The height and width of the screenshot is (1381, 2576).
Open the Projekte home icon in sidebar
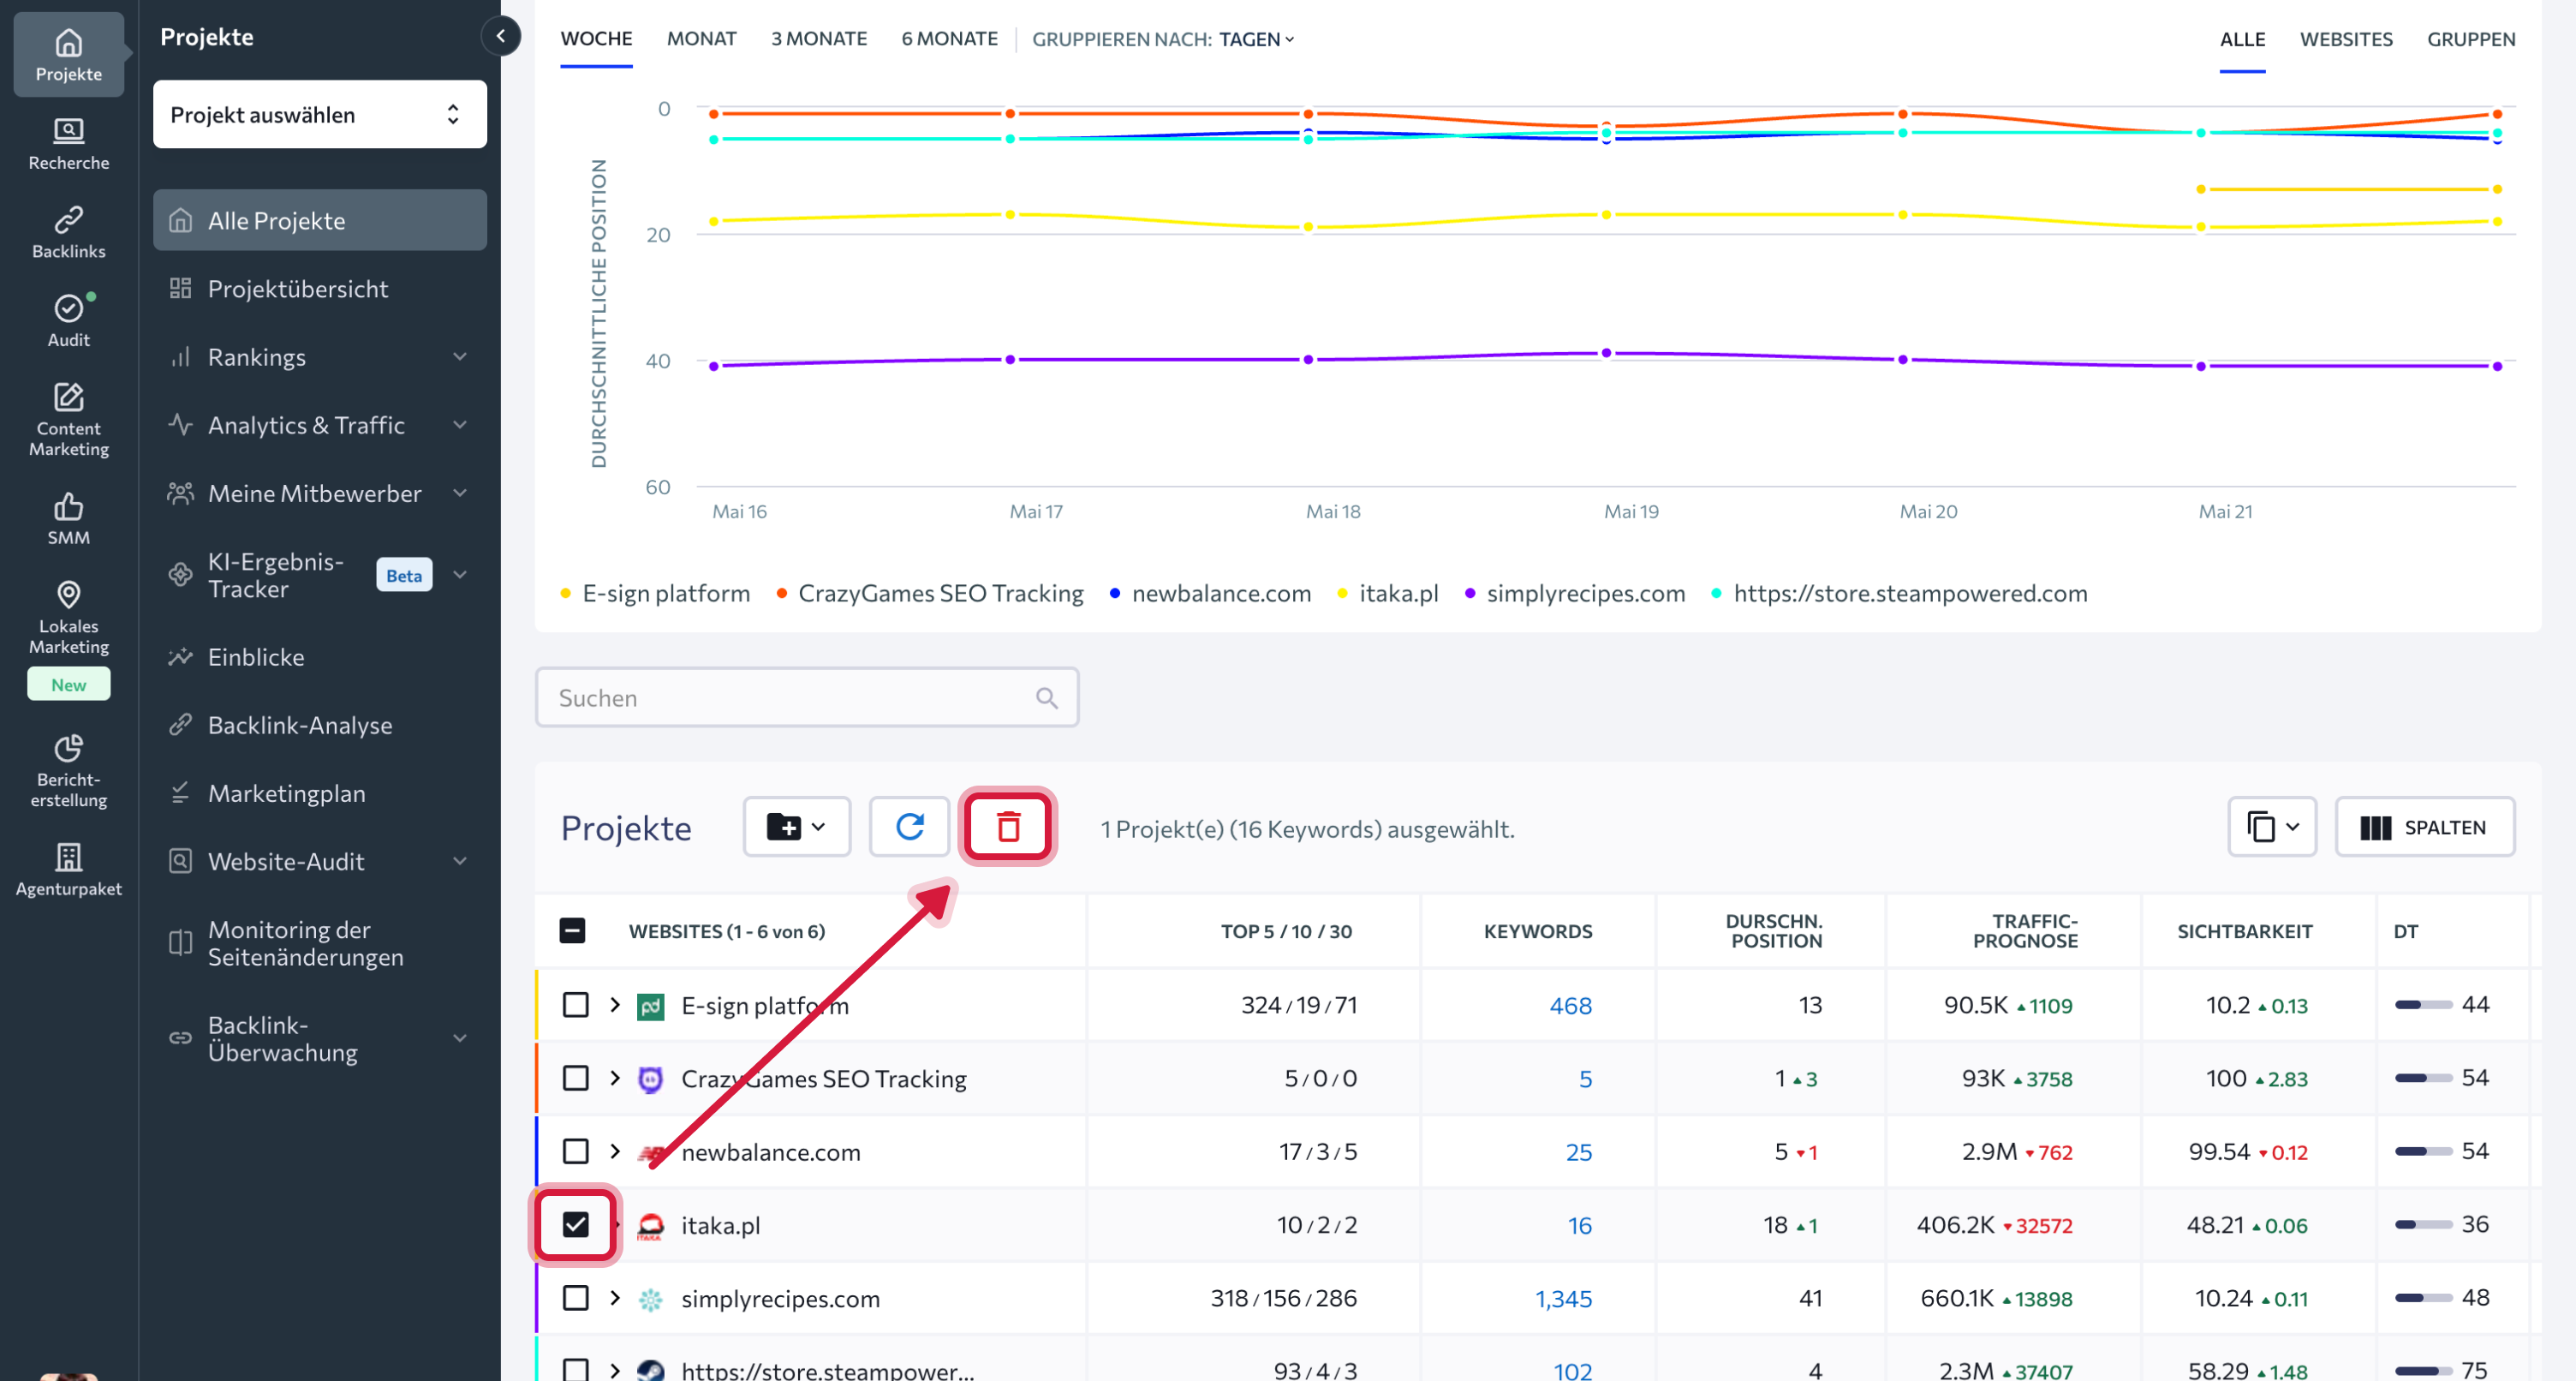point(68,55)
